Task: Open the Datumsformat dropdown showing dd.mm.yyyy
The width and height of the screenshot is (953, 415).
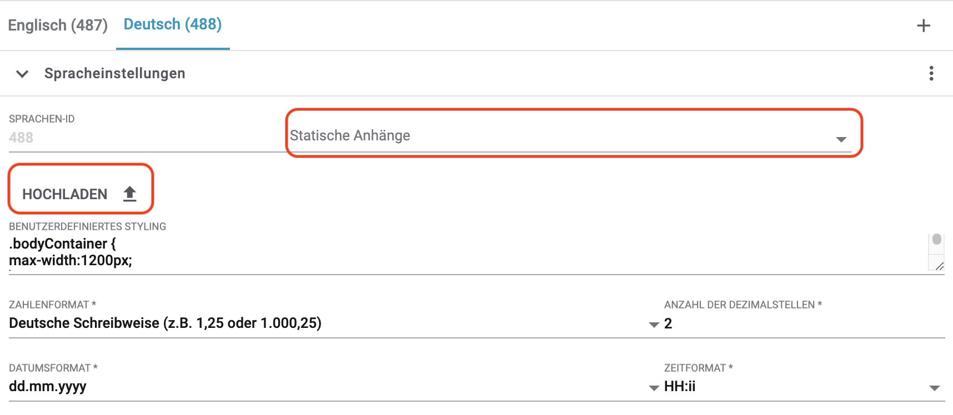Action: click(322, 387)
